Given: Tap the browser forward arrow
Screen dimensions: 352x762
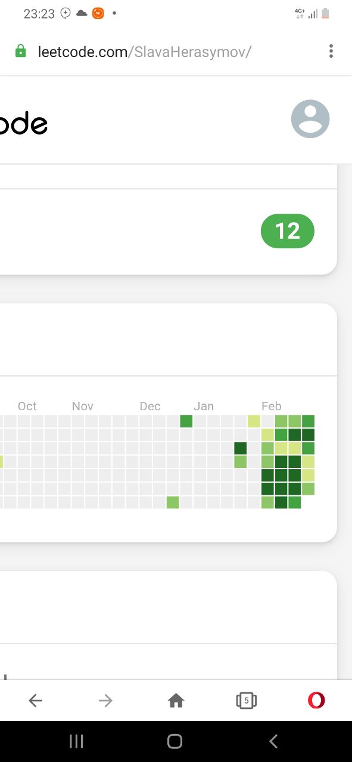Looking at the screenshot, I should coord(105,701).
